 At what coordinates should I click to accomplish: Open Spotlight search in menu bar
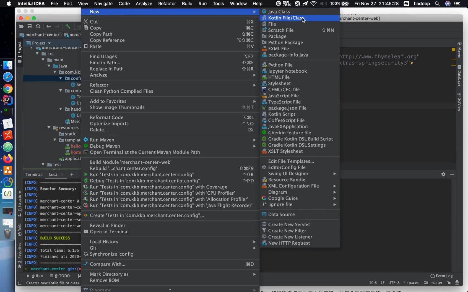pyautogui.click(x=437, y=4)
